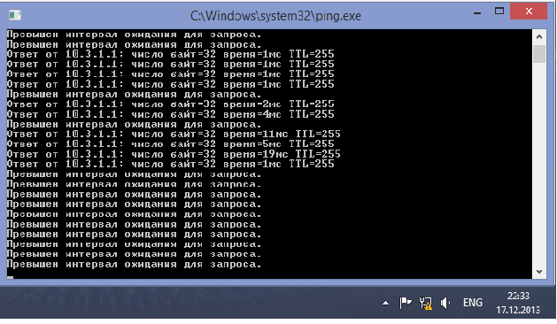Select the reply line with время=2мс
This screenshot has height=324, width=557.
pyautogui.click(x=171, y=104)
